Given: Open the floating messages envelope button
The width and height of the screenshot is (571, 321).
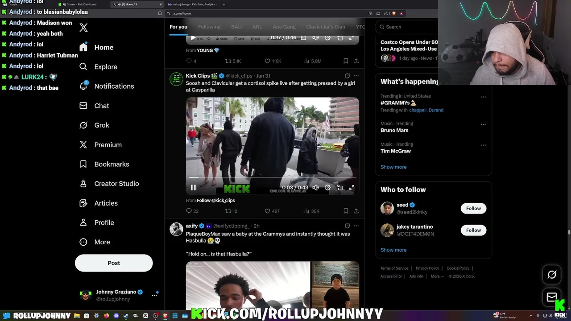Looking at the screenshot, I should point(552,297).
